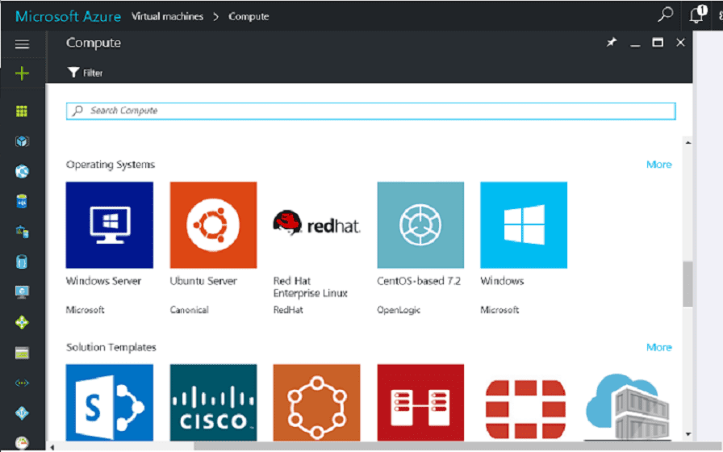
Task: Click the vertical scrollbar down arrow
Action: click(x=688, y=434)
